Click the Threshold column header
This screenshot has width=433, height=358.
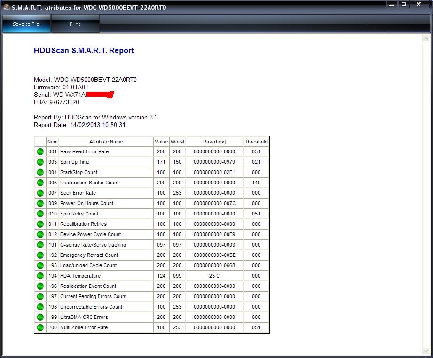pos(256,142)
